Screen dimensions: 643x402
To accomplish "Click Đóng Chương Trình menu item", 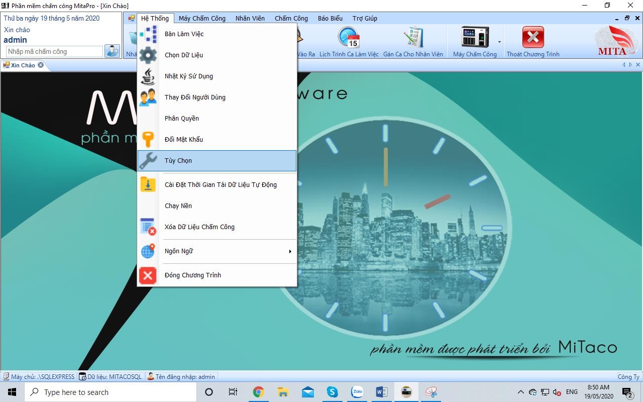I will click(x=217, y=275).
